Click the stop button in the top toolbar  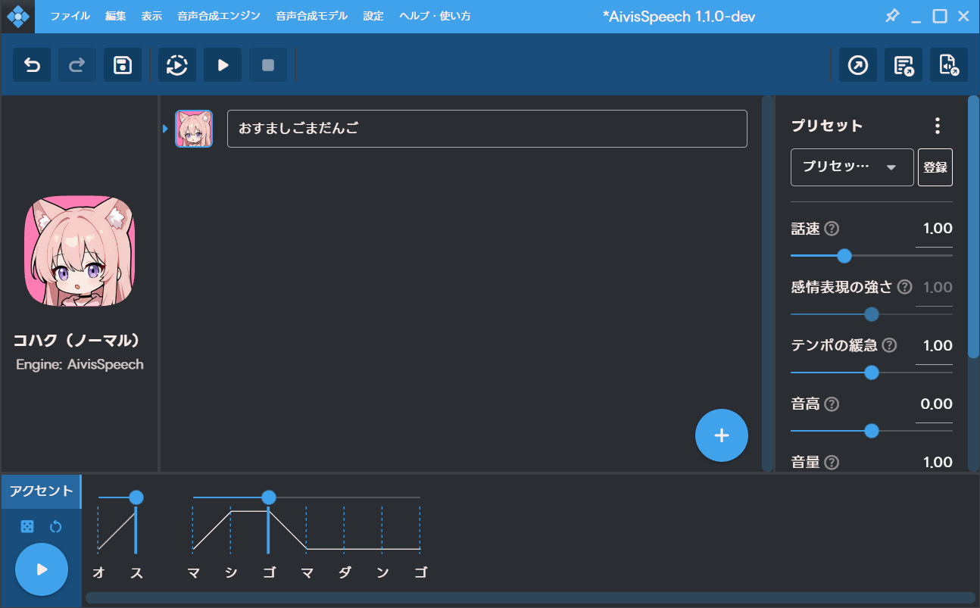[x=268, y=65]
